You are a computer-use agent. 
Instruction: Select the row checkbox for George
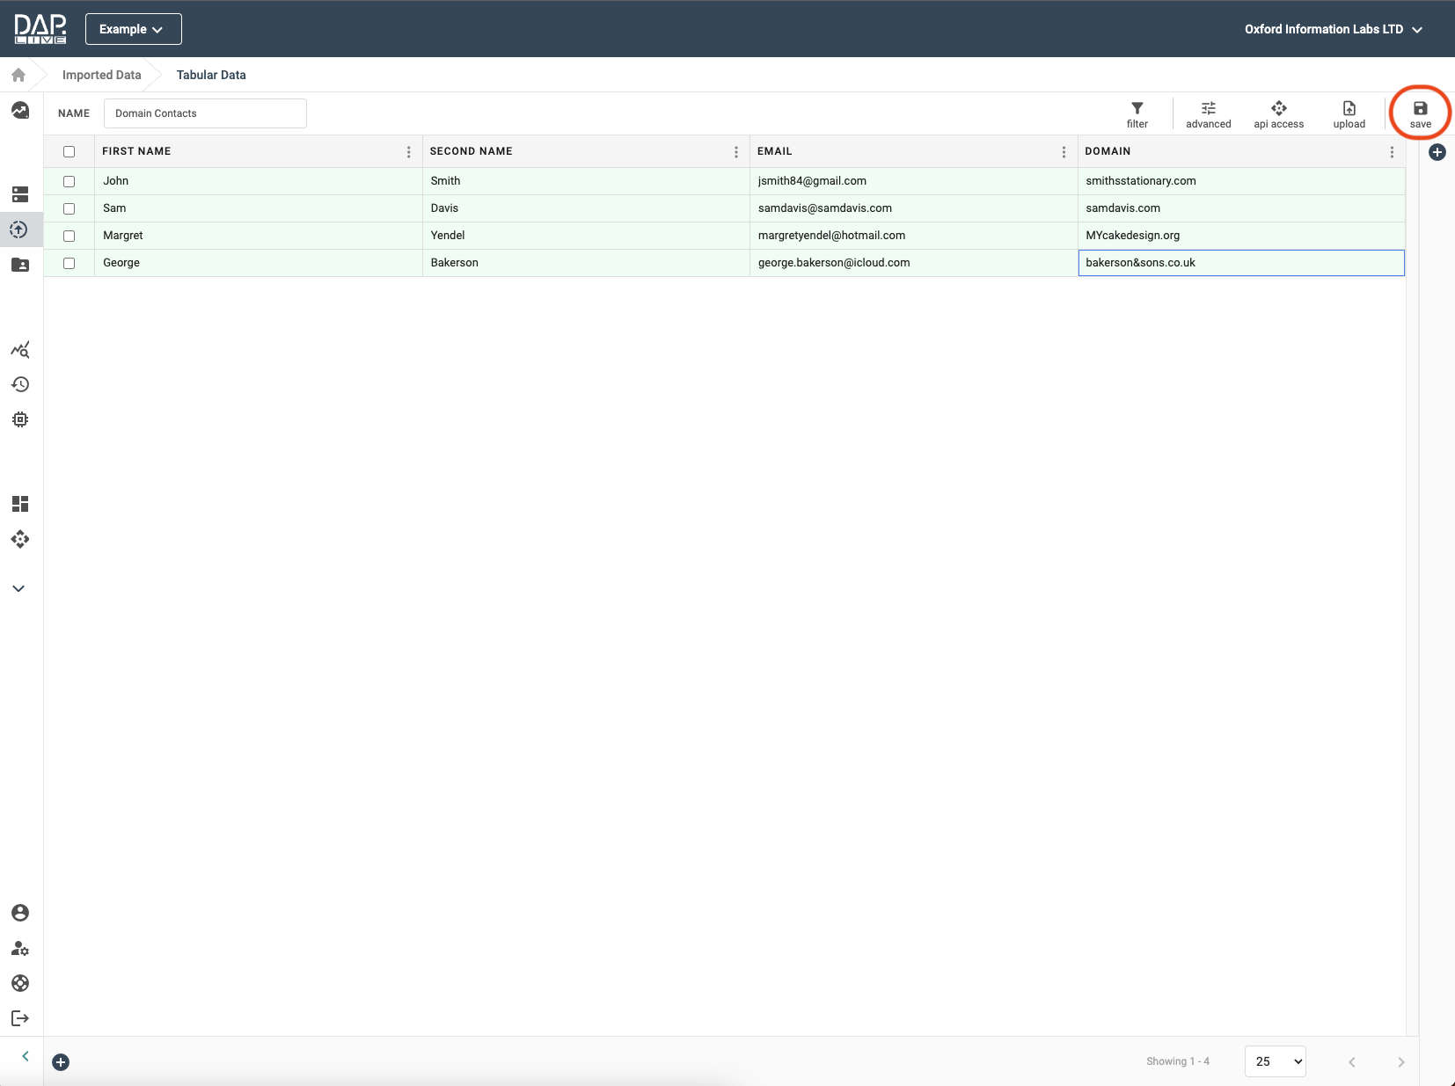(x=69, y=263)
